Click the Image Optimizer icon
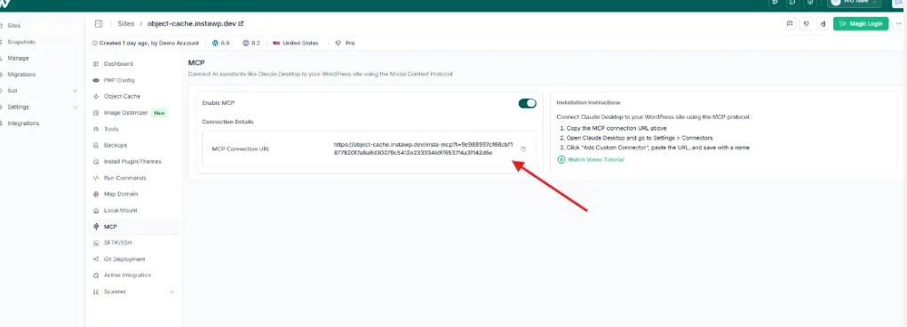Image resolution: width=907 pixels, height=327 pixels. coord(96,113)
